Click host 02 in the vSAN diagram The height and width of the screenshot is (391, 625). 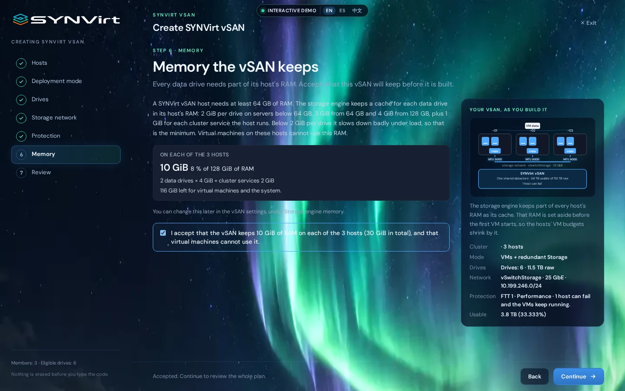(x=533, y=144)
